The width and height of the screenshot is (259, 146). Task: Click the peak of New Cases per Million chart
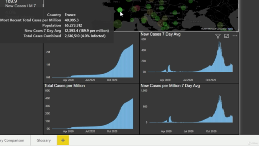point(219,96)
